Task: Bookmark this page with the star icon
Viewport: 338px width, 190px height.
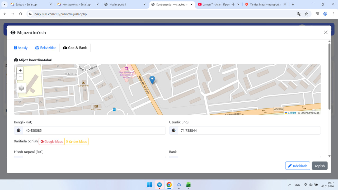Action: tap(306, 14)
